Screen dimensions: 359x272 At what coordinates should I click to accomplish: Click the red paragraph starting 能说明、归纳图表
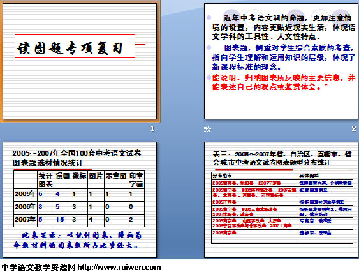pos(284,82)
